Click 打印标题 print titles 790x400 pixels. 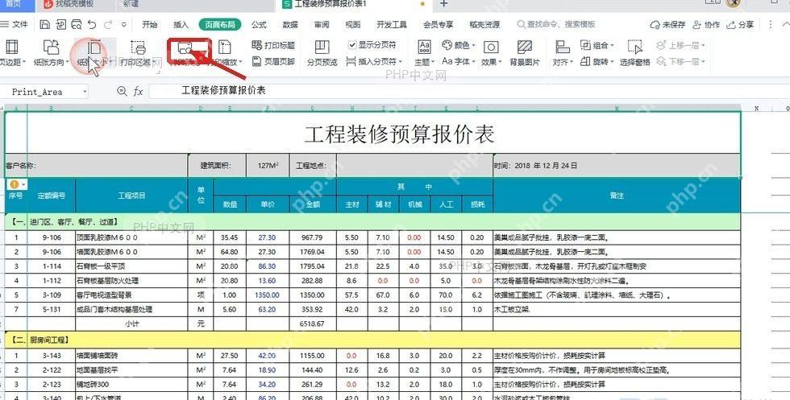[273, 45]
